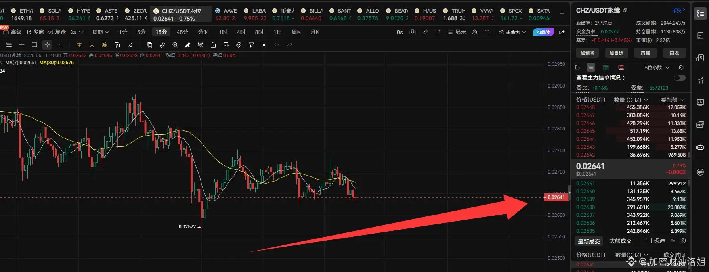709x272 pixels.
Task: Open the 复盘 replay mode
Action: click(57, 32)
